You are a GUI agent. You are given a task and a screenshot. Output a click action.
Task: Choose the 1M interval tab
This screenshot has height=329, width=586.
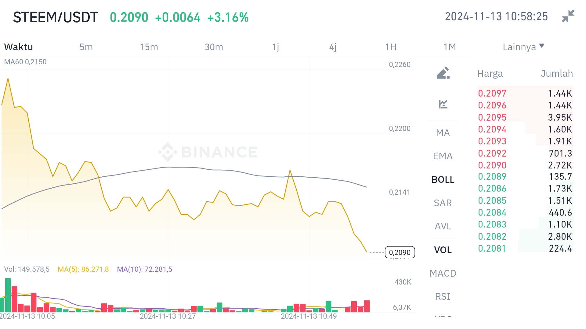tap(450, 47)
